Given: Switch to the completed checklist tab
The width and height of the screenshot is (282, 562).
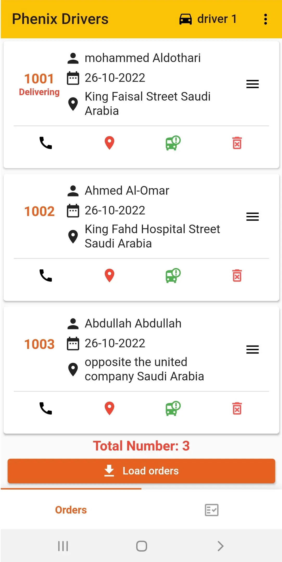Looking at the screenshot, I should 211,510.
